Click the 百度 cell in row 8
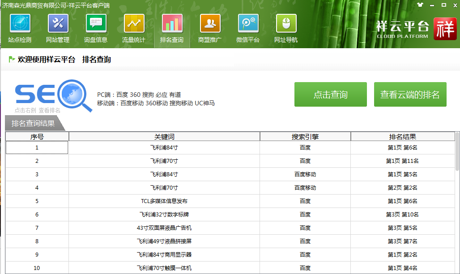 [305, 241]
